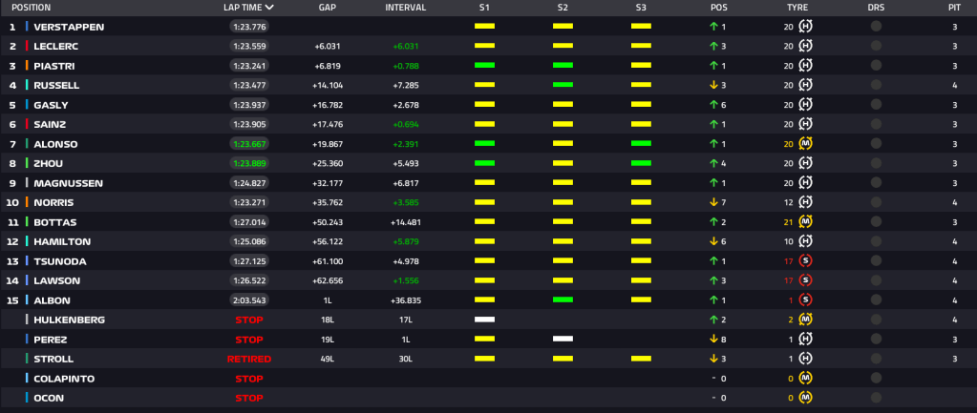Click the DRS indicator dot for Magnussen

tap(876, 183)
